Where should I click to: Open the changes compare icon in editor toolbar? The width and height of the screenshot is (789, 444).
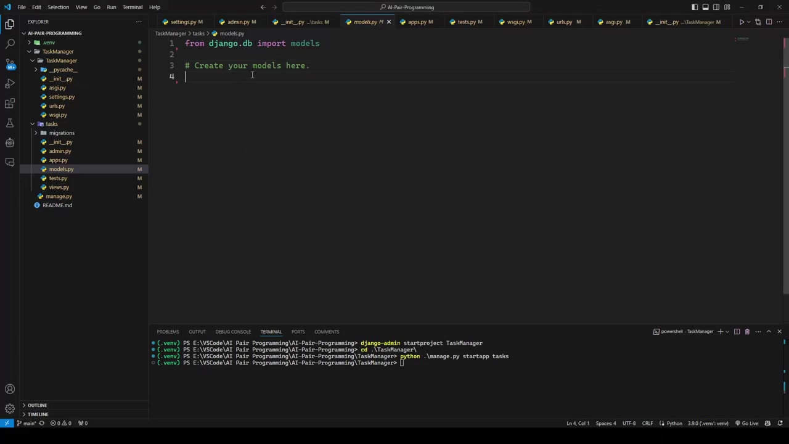[x=758, y=22]
